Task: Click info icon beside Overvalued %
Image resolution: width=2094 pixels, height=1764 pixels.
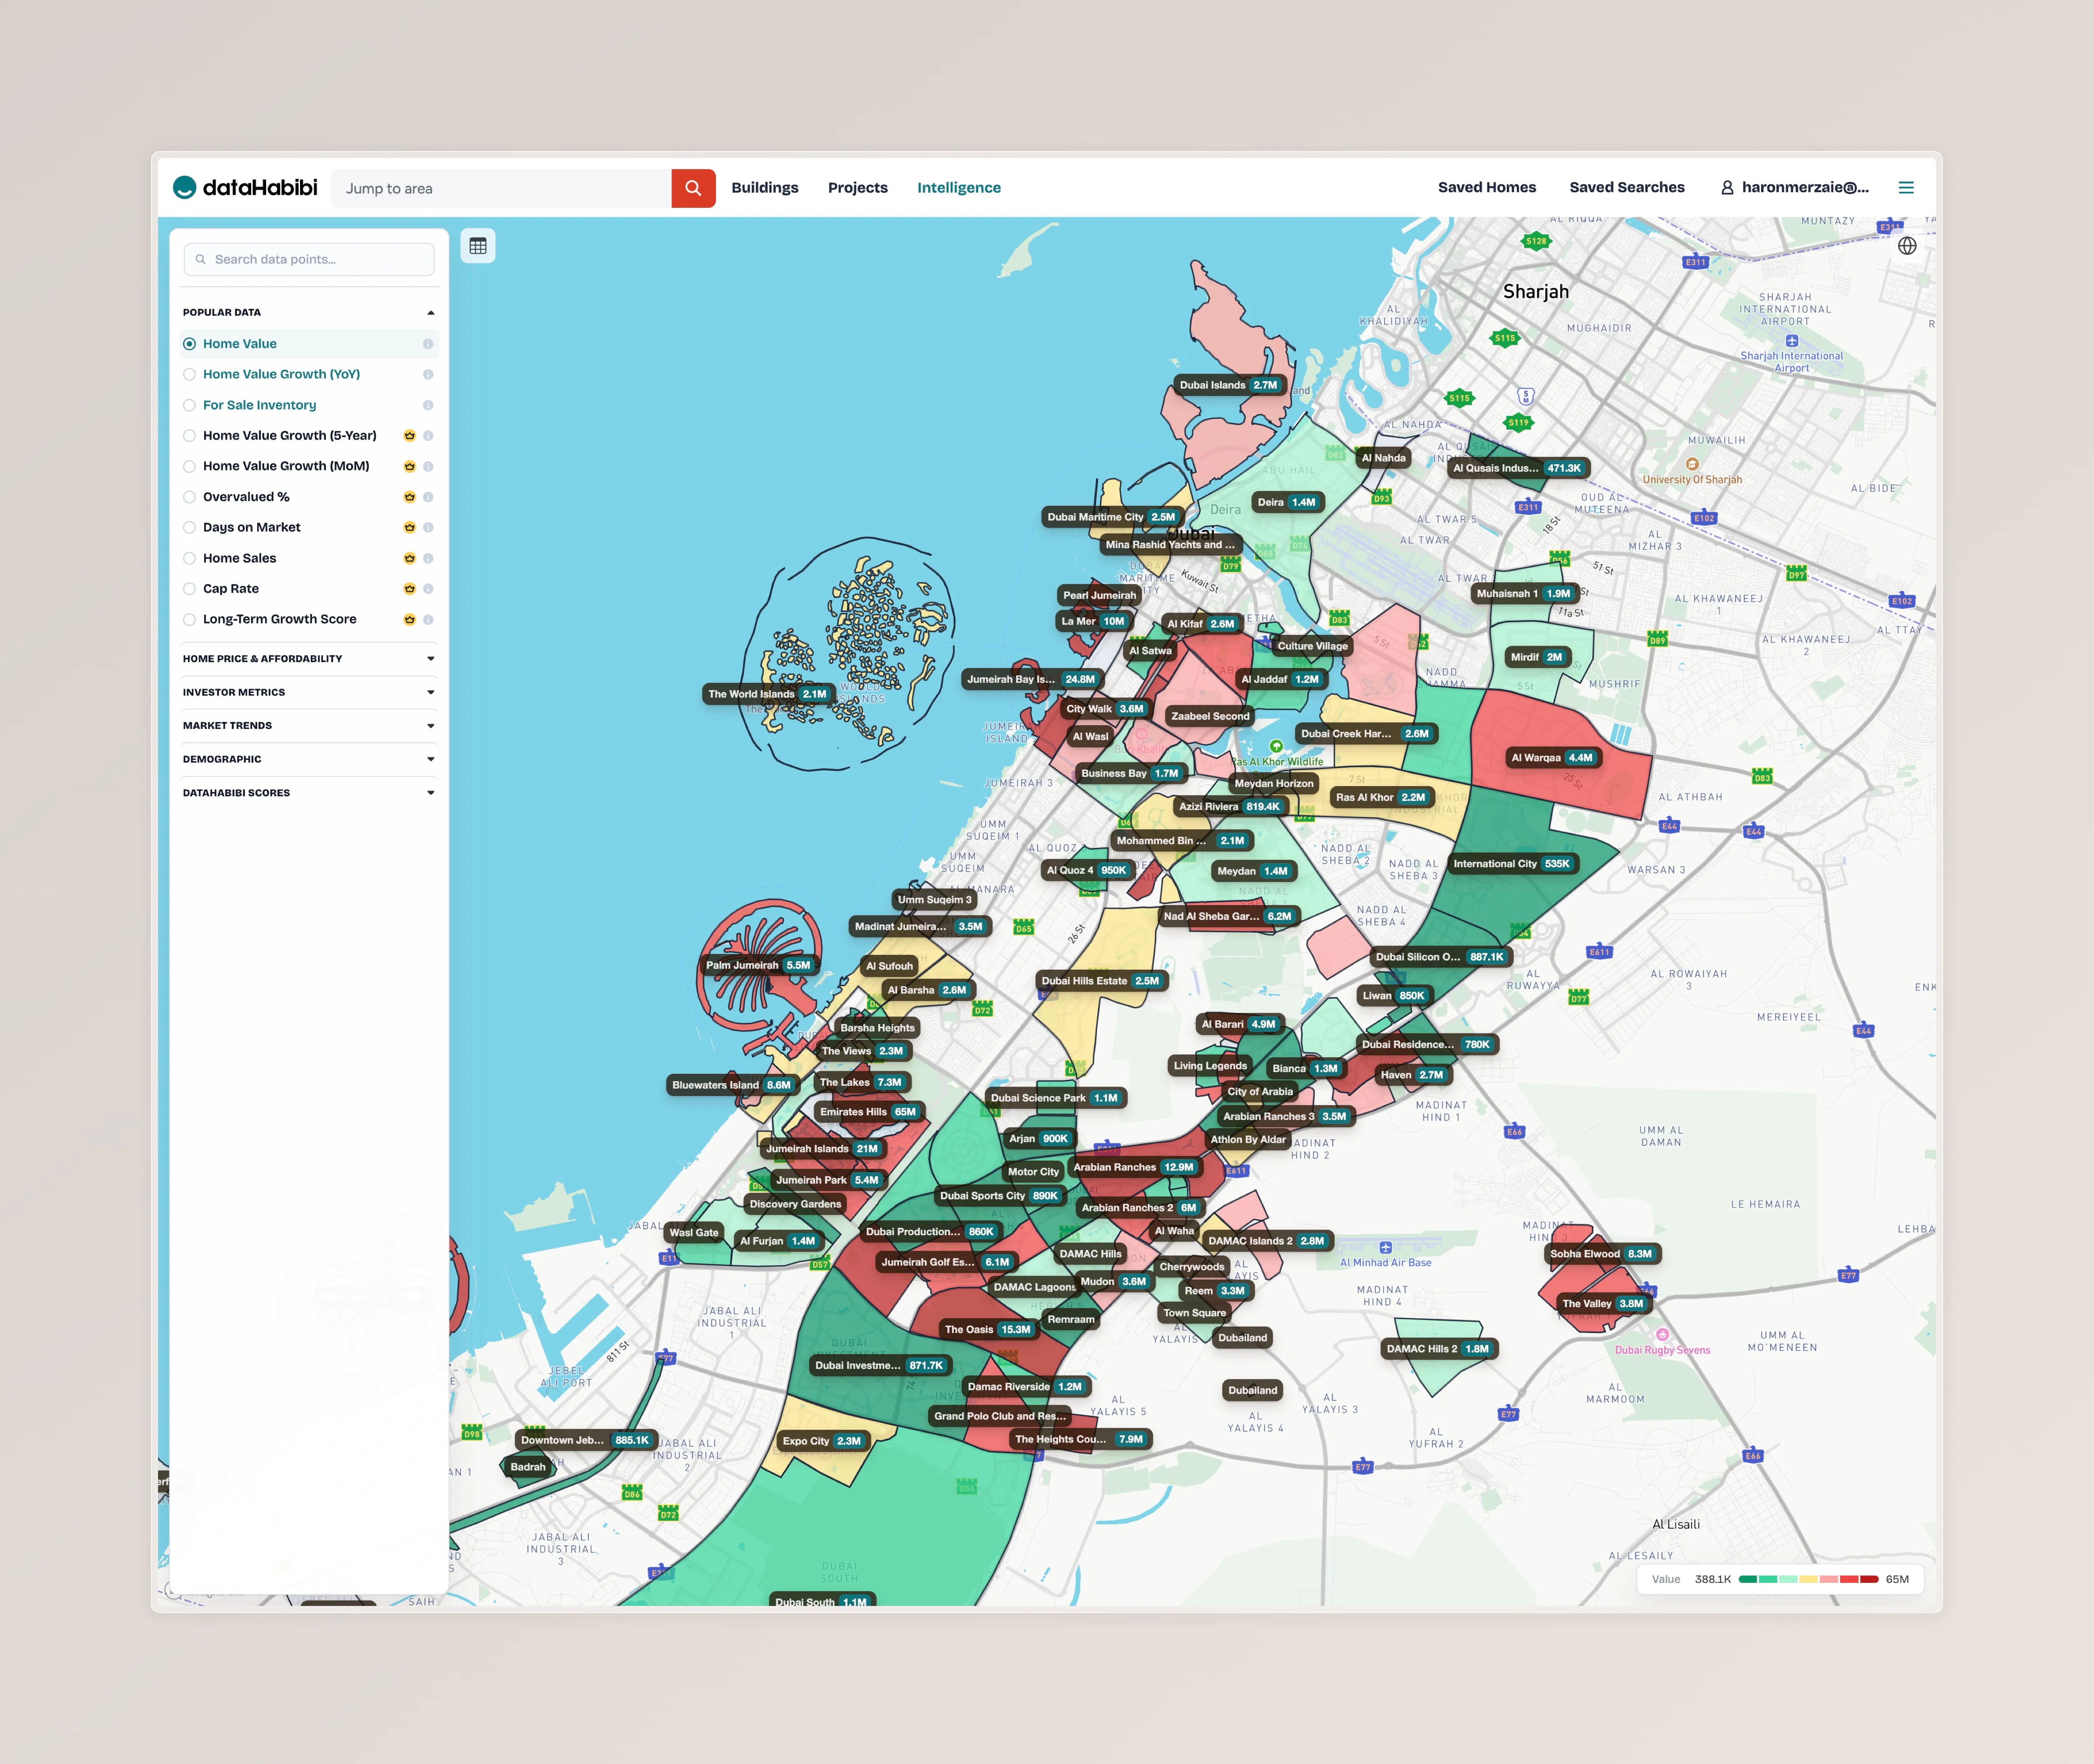Action: click(x=428, y=497)
